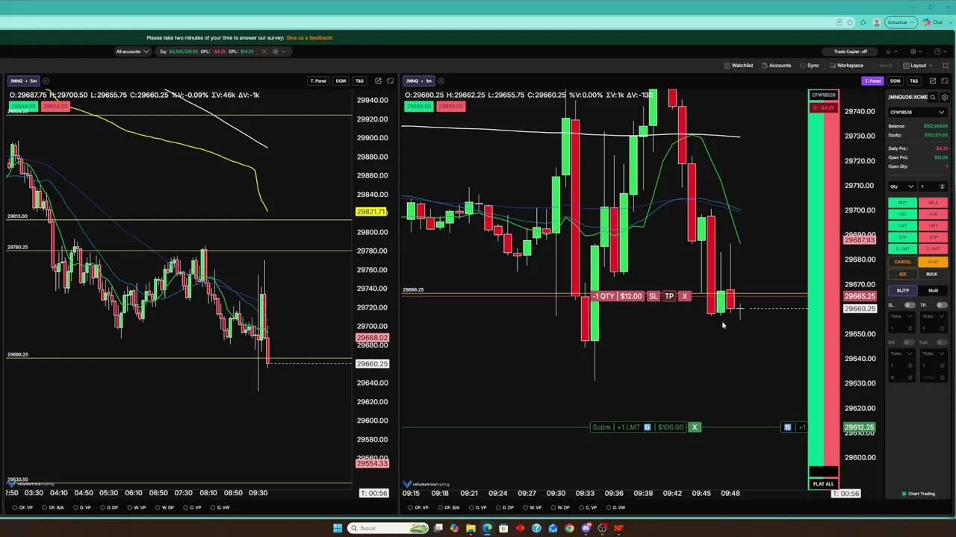
Task: Open DOM on the left chart
Action: 341,81
